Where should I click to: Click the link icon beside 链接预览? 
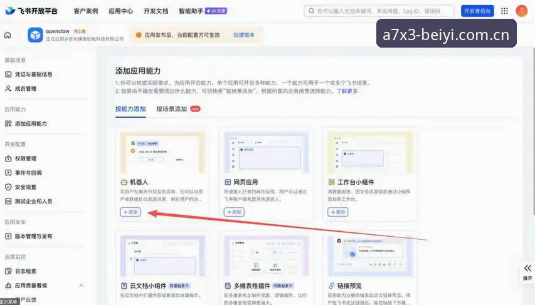pos(331,286)
